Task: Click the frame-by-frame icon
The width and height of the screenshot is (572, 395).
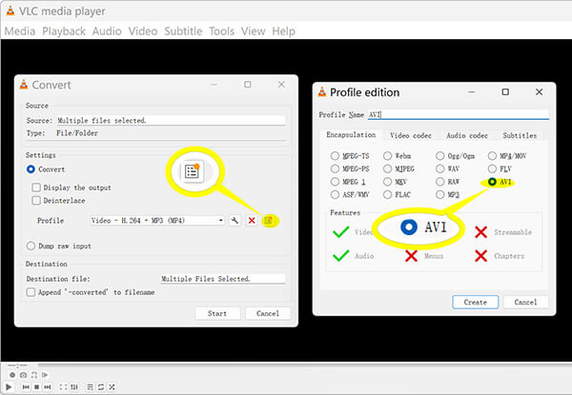Action: 45,375
